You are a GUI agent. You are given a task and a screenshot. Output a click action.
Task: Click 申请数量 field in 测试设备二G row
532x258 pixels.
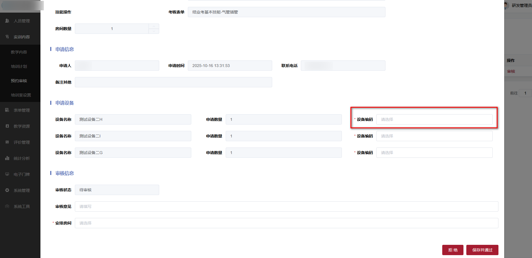[x=284, y=153]
